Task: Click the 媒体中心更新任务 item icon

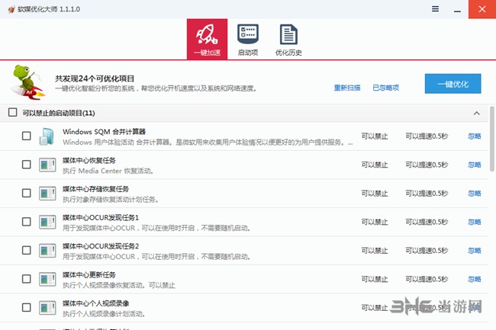Action: pos(47,279)
